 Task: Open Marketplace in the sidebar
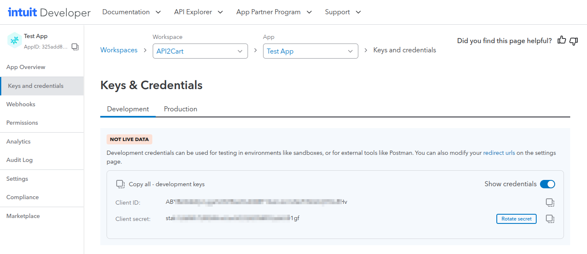click(x=42, y=216)
